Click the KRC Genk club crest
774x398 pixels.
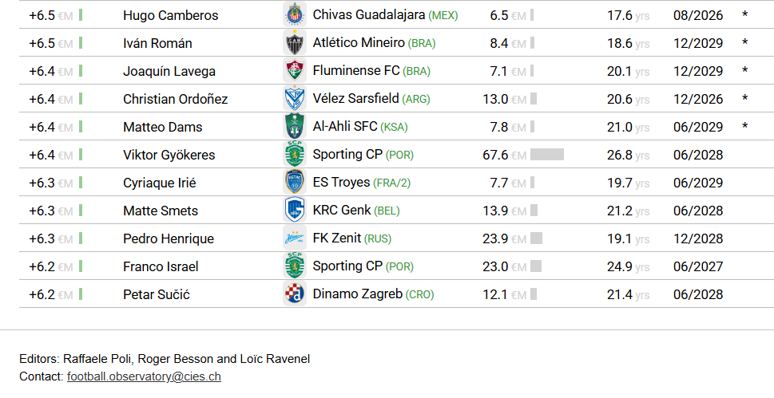(x=295, y=211)
